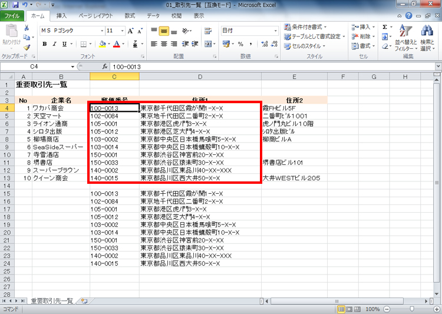Click the Clear eraser icon
This screenshot has height=314, width=442.
tap(385, 46)
